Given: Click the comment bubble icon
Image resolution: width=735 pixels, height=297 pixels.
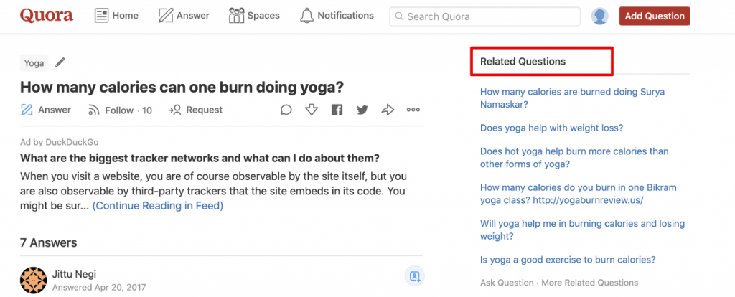Looking at the screenshot, I should [x=286, y=110].
